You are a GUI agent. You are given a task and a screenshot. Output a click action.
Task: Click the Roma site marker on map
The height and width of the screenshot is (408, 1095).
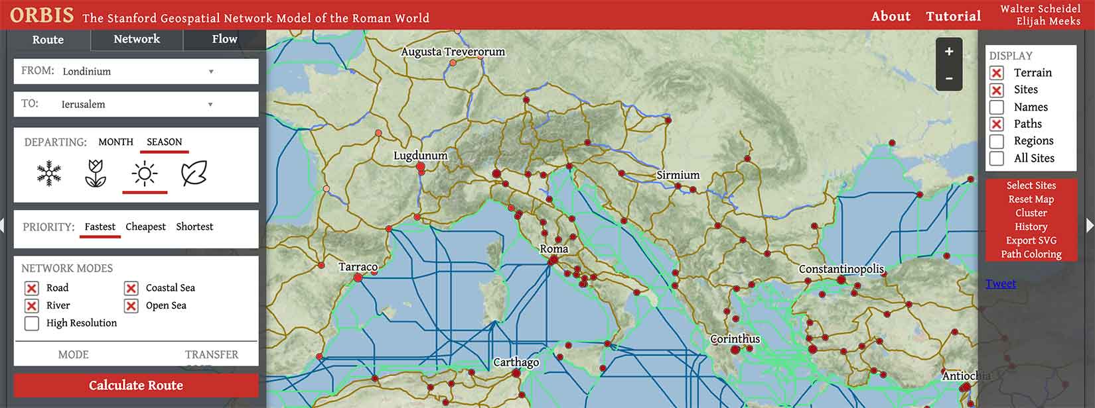click(552, 261)
